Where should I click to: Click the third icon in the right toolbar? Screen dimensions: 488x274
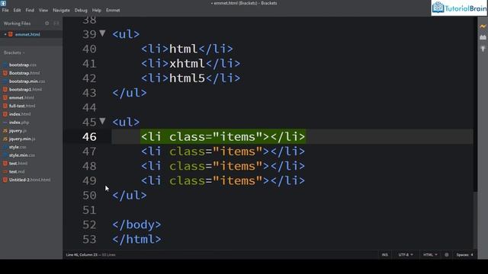483,49
